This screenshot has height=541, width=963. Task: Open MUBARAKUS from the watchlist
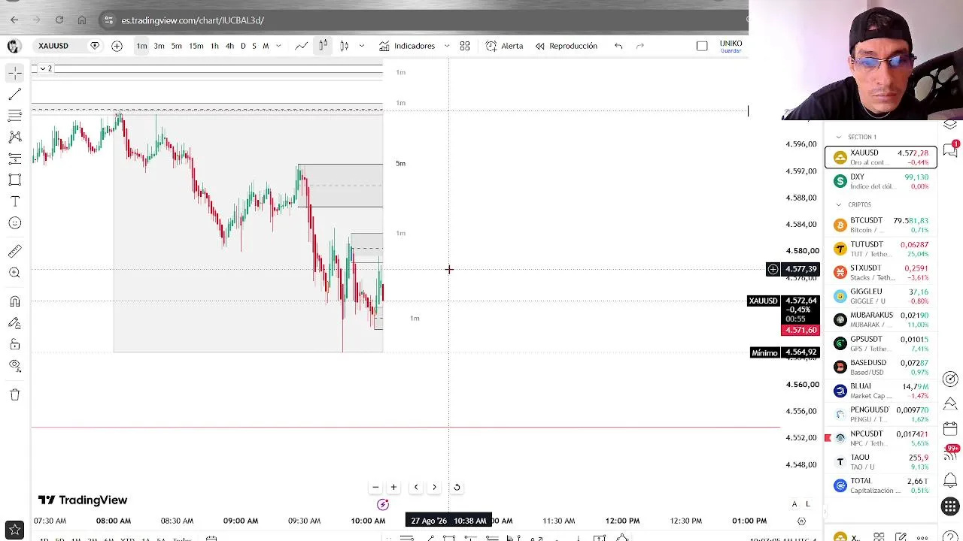tap(881, 319)
